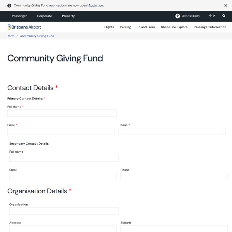Click the form breadcrumb link
The image size is (232, 232).
click(x=11, y=36)
